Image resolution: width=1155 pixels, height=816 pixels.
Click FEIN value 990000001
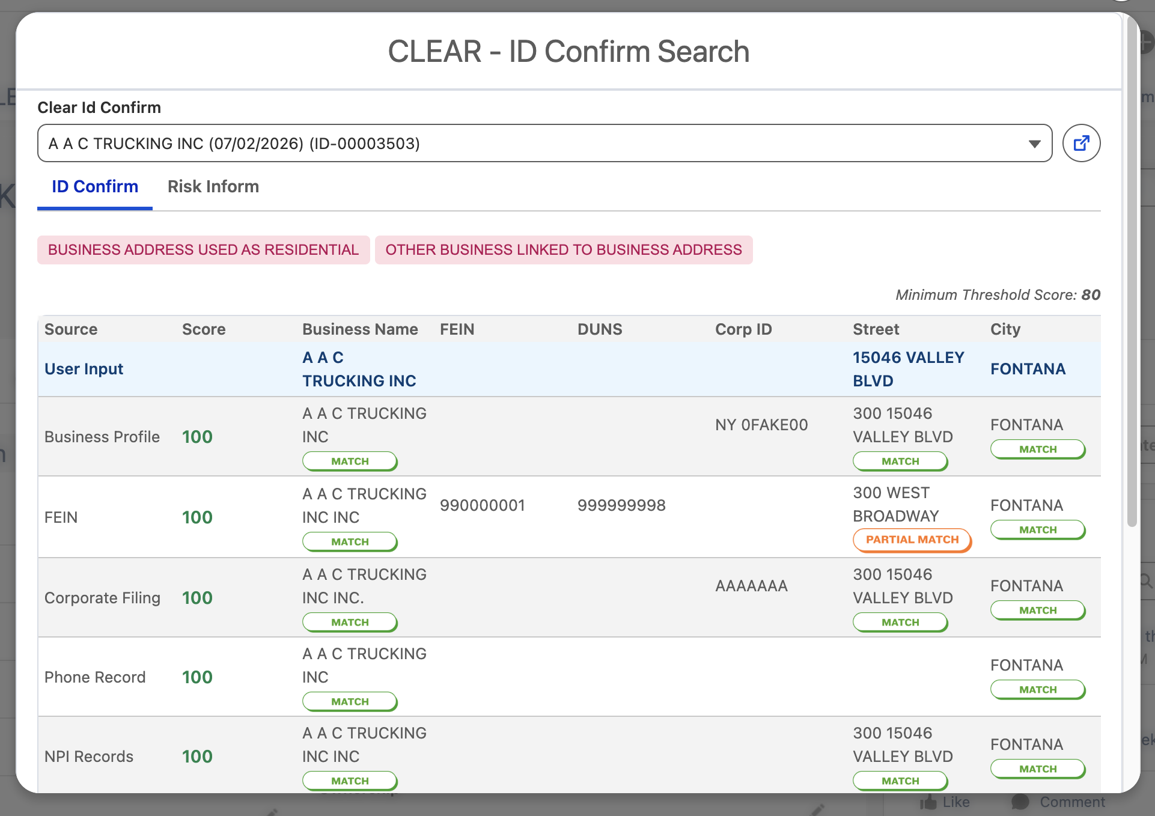483,505
